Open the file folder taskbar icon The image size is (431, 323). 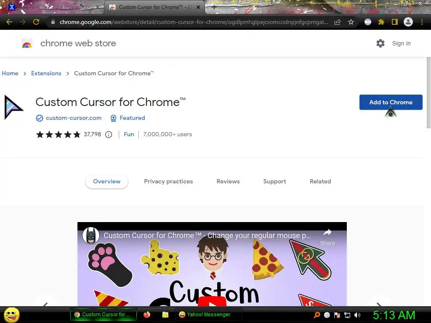(165, 315)
